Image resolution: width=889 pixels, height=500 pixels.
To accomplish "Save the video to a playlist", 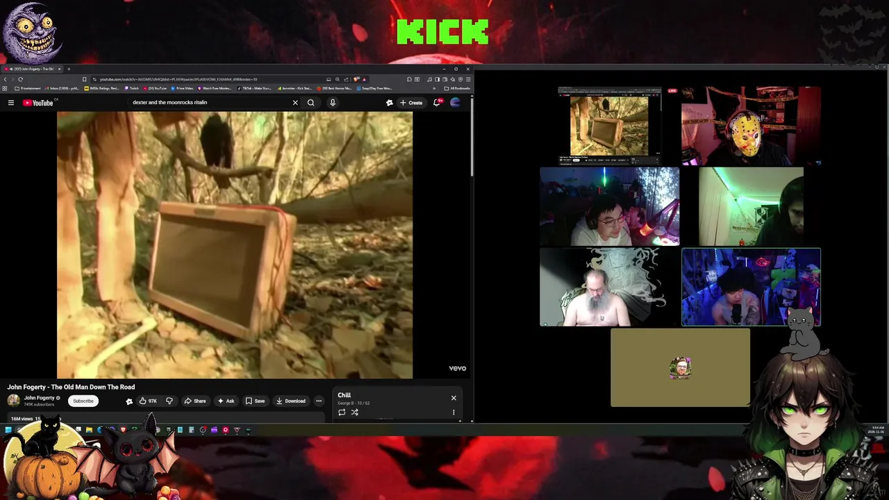I will point(255,401).
